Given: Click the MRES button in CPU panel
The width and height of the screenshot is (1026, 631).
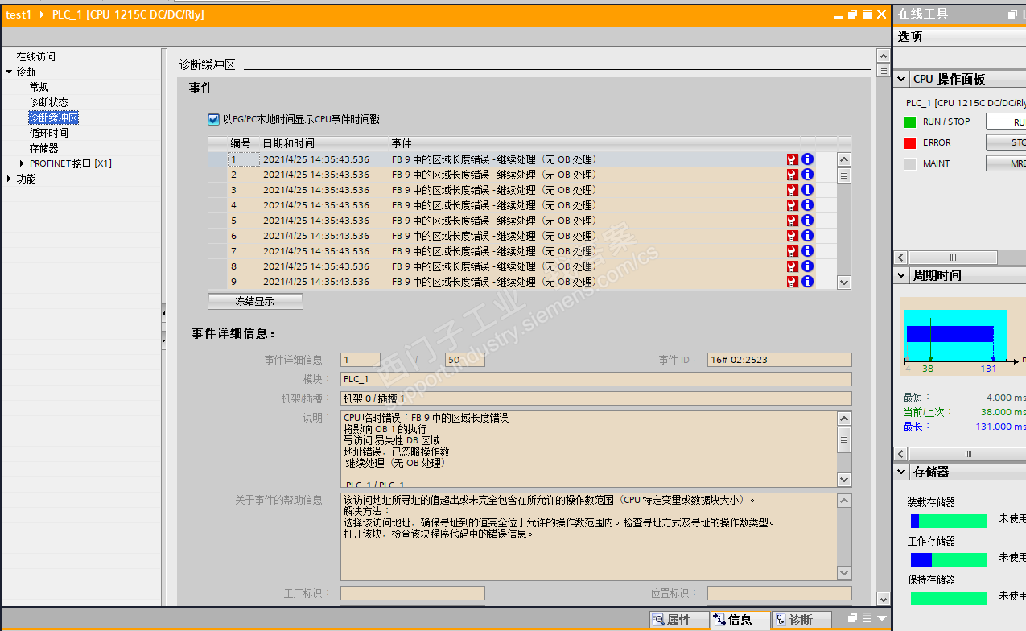Looking at the screenshot, I should click(x=1006, y=163).
